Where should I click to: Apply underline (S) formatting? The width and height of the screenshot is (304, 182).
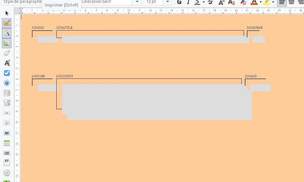point(197,2)
